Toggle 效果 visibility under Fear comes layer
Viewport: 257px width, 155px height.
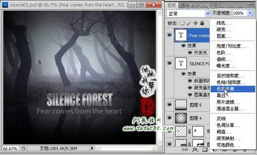(183, 45)
